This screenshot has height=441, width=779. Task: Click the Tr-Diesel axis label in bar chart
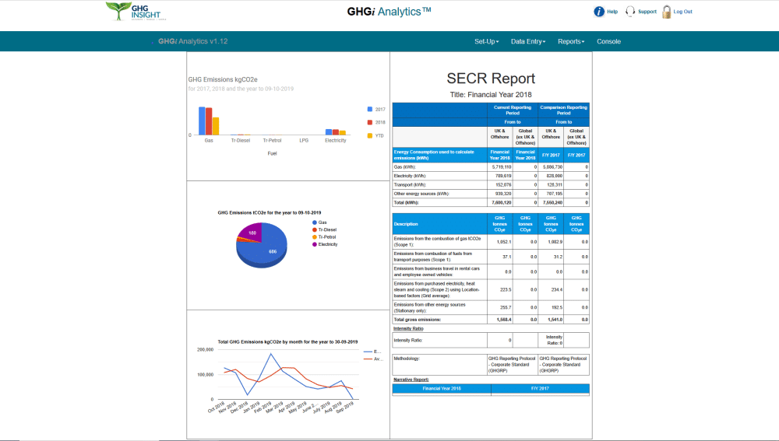(241, 140)
